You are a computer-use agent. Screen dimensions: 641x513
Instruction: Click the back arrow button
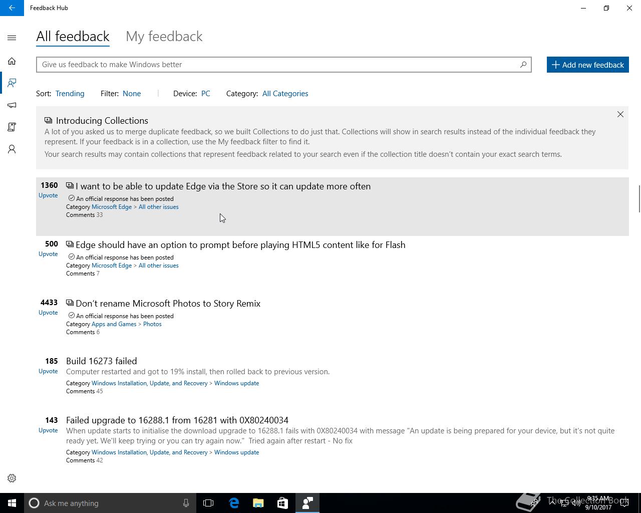[12, 8]
